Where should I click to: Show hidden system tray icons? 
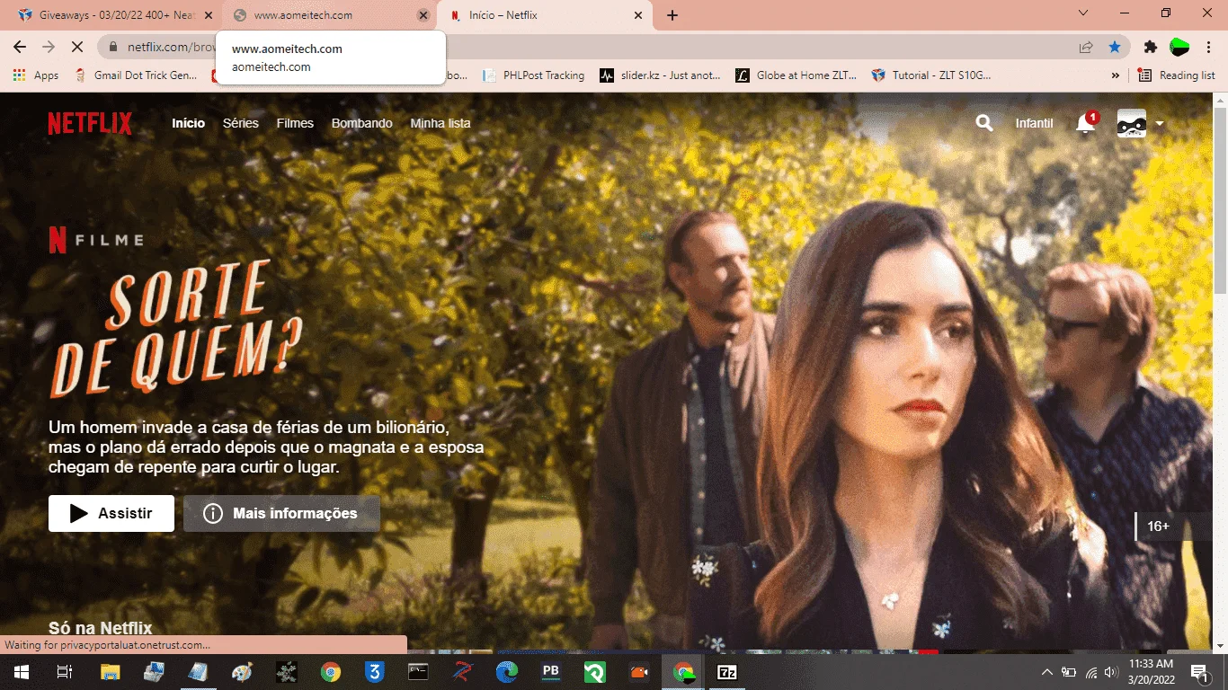point(1046,672)
